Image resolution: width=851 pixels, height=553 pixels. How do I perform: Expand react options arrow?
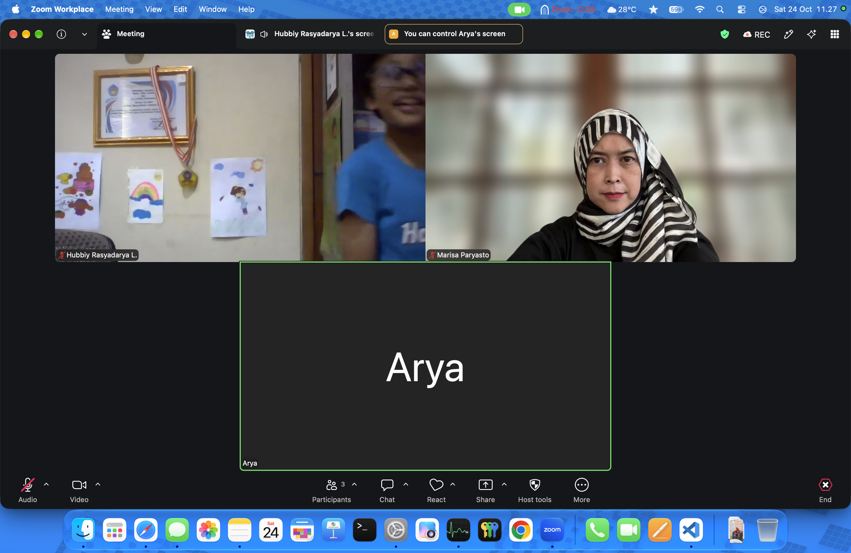[453, 485]
